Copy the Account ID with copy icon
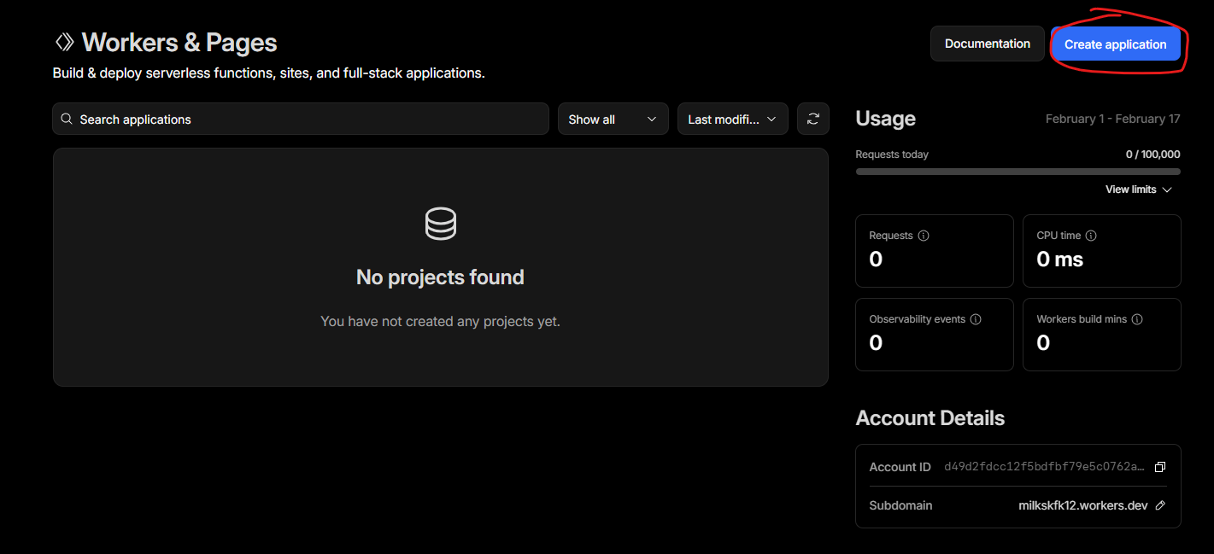The width and height of the screenshot is (1214, 554). click(1160, 467)
